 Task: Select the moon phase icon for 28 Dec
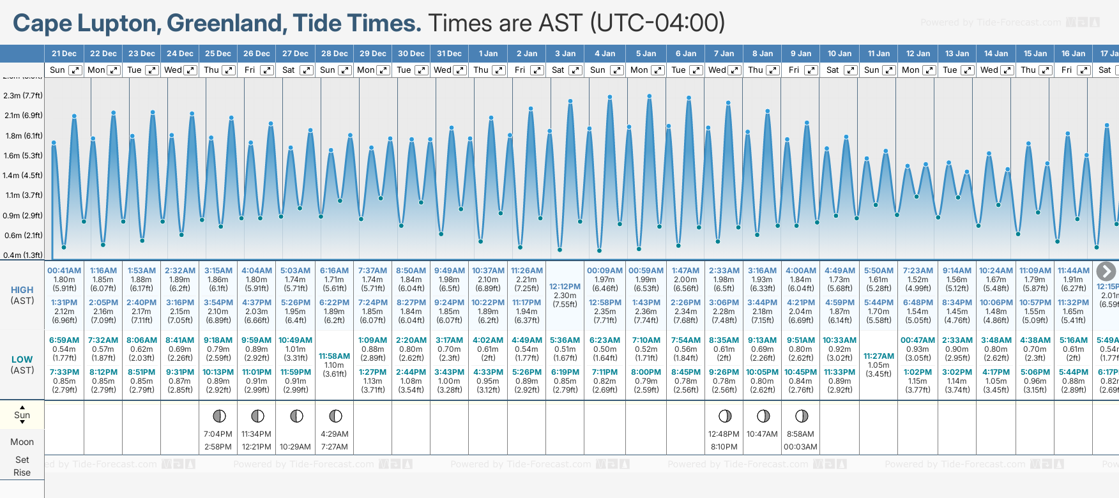[x=335, y=416]
